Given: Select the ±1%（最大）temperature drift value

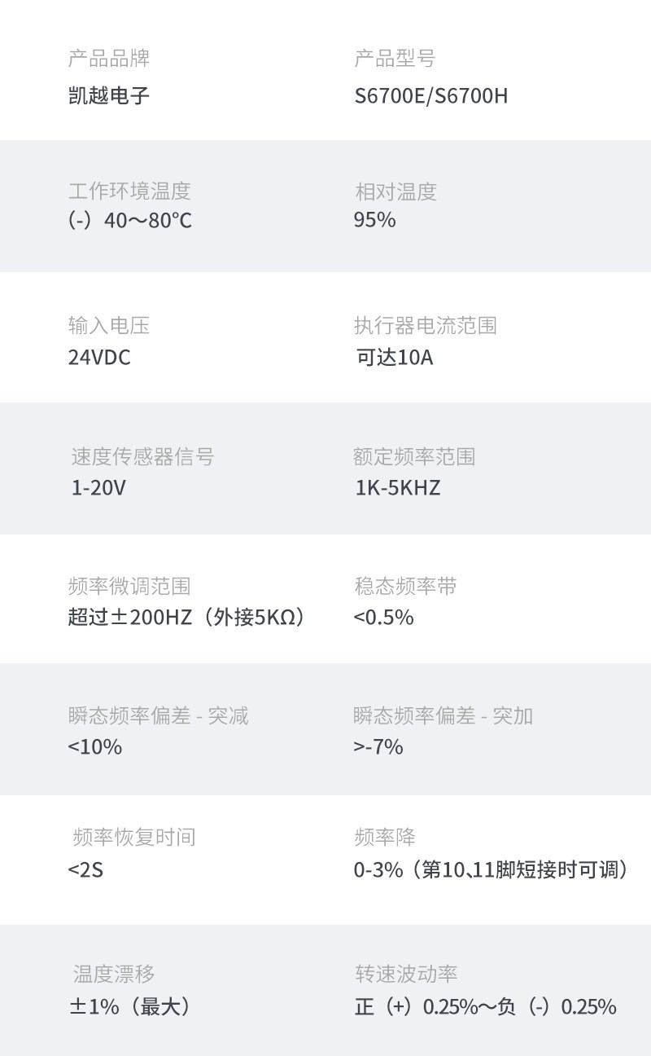Looking at the screenshot, I should coord(131,1007).
